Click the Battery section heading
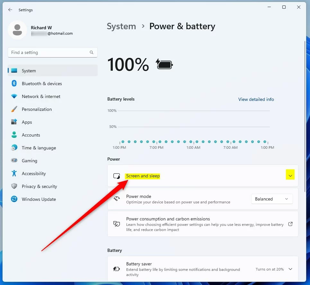The image size is (310, 285). click(x=114, y=250)
